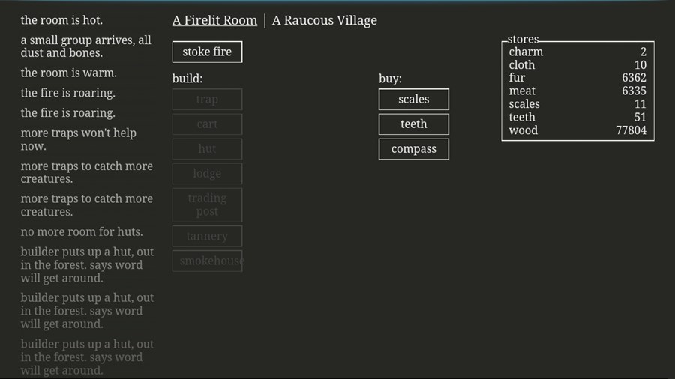Click the tannery build option

(207, 236)
